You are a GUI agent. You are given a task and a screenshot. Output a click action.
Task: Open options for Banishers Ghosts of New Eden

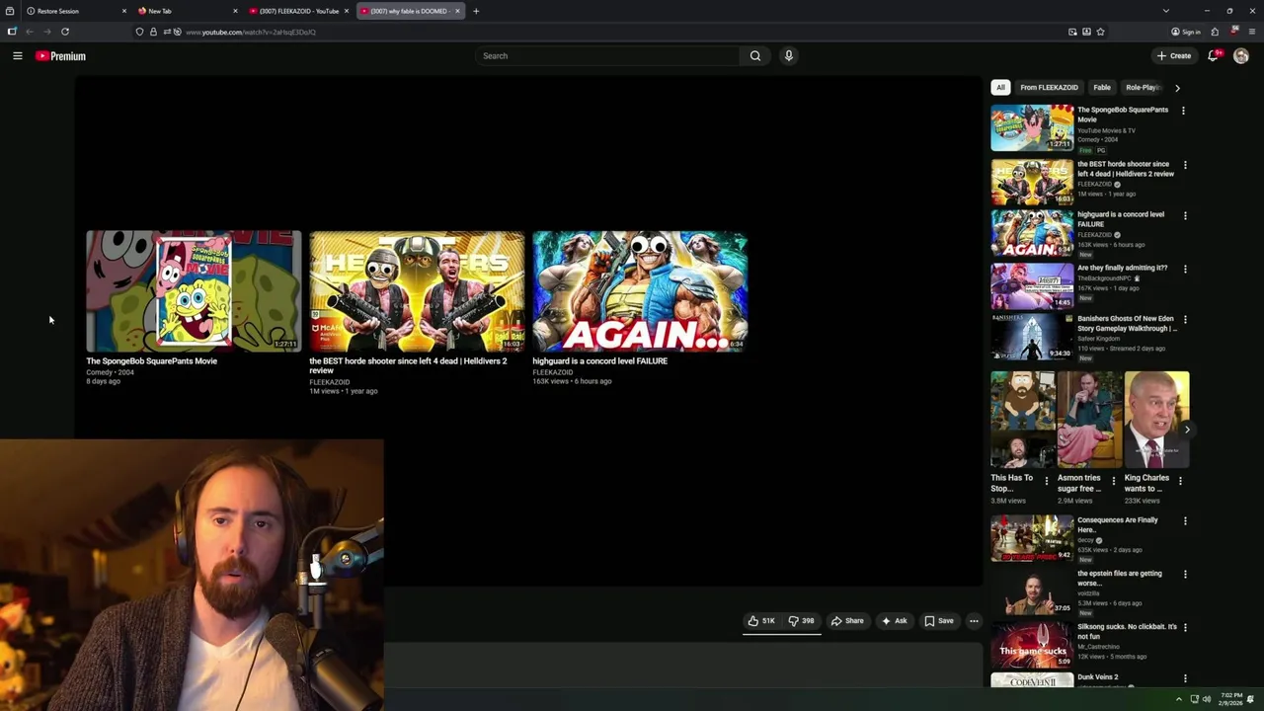coord(1183,320)
